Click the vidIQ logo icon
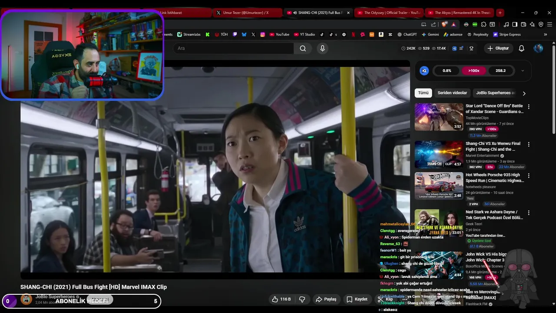Viewport: 556px width, 313px height. click(x=424, y=70)
